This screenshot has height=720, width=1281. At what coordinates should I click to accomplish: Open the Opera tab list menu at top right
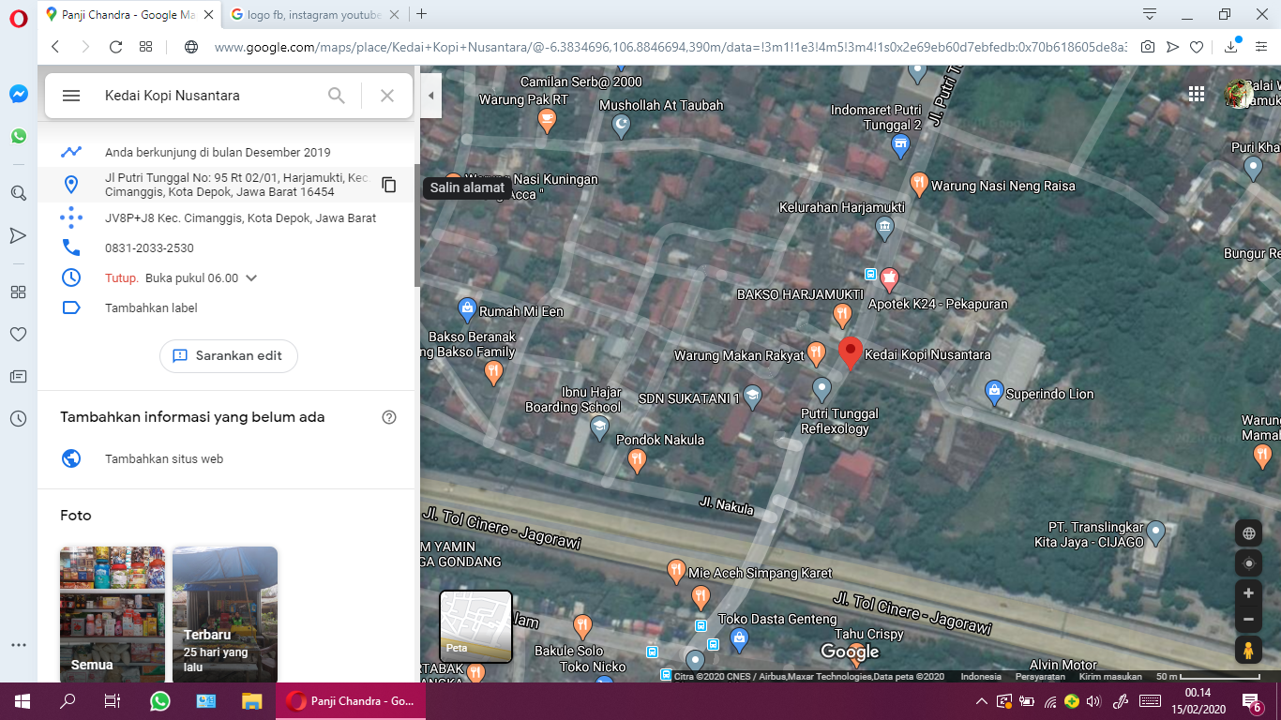coord(1150,14)
